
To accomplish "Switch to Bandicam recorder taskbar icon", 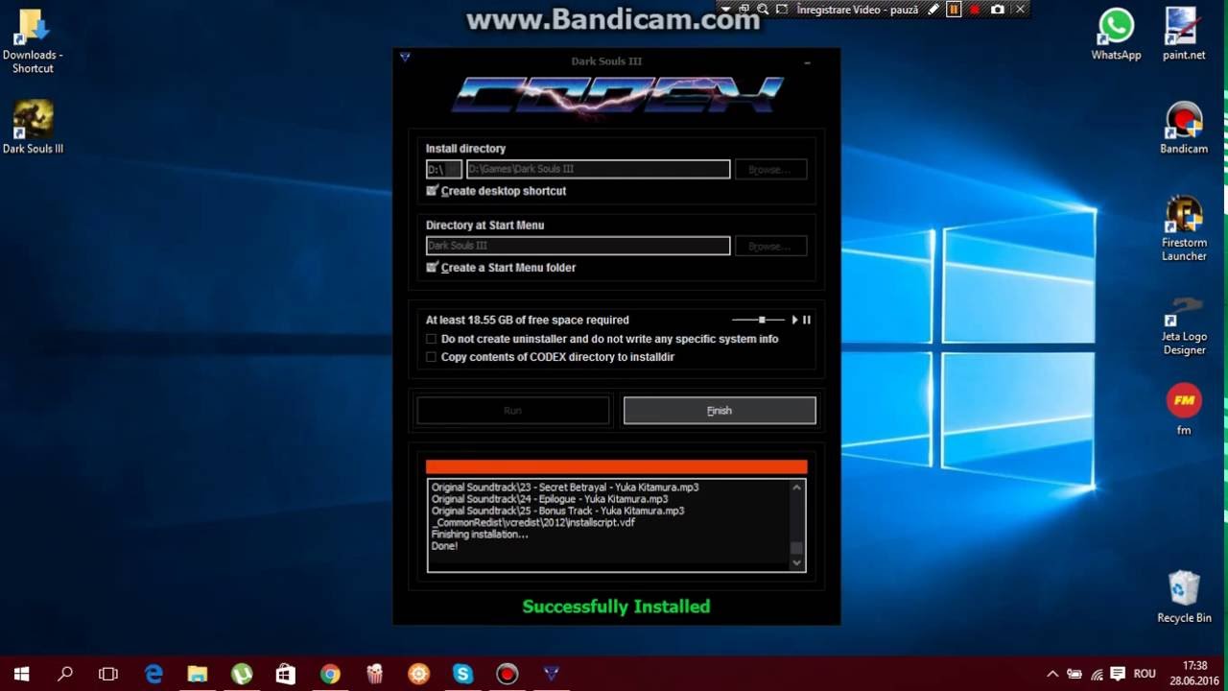I will [x=507, y=674].
